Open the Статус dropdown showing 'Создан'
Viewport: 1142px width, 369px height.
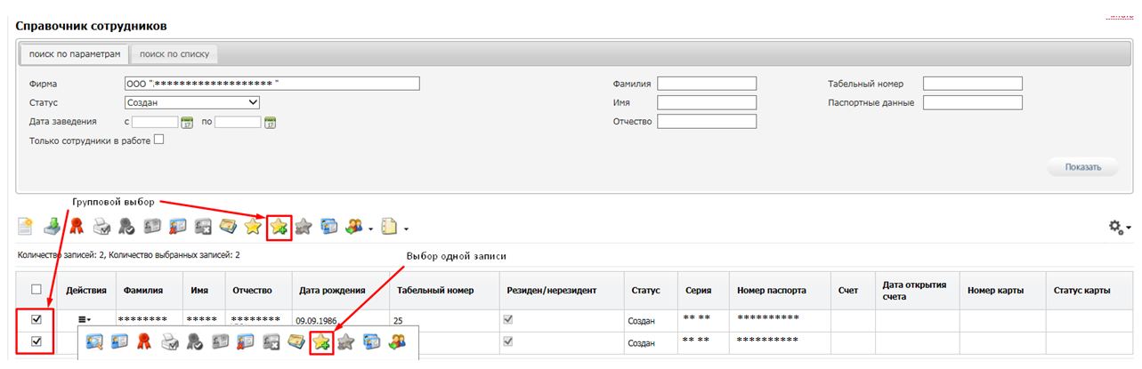(x=192, y=102)
